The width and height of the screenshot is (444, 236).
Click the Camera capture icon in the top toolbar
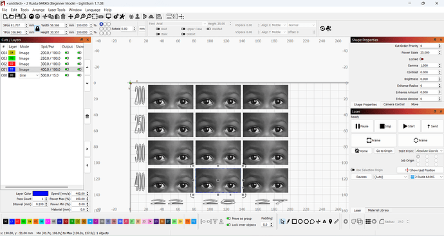coord(101,17)
